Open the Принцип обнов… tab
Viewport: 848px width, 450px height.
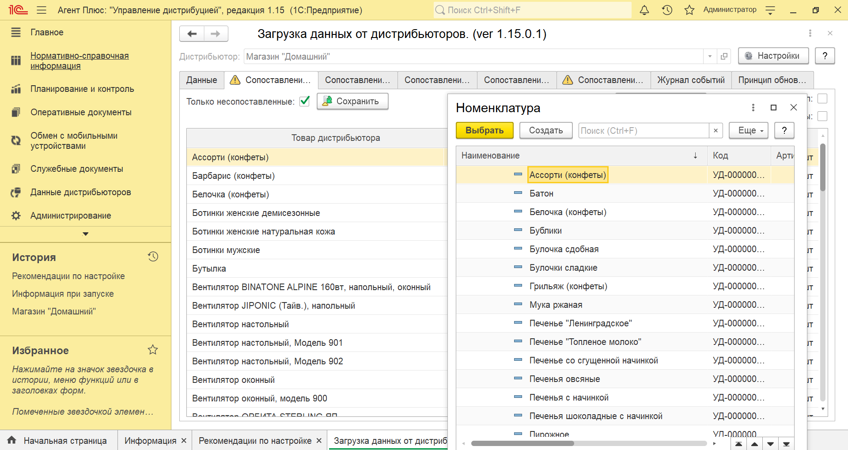pyautogui.click(x=772, y=80)
